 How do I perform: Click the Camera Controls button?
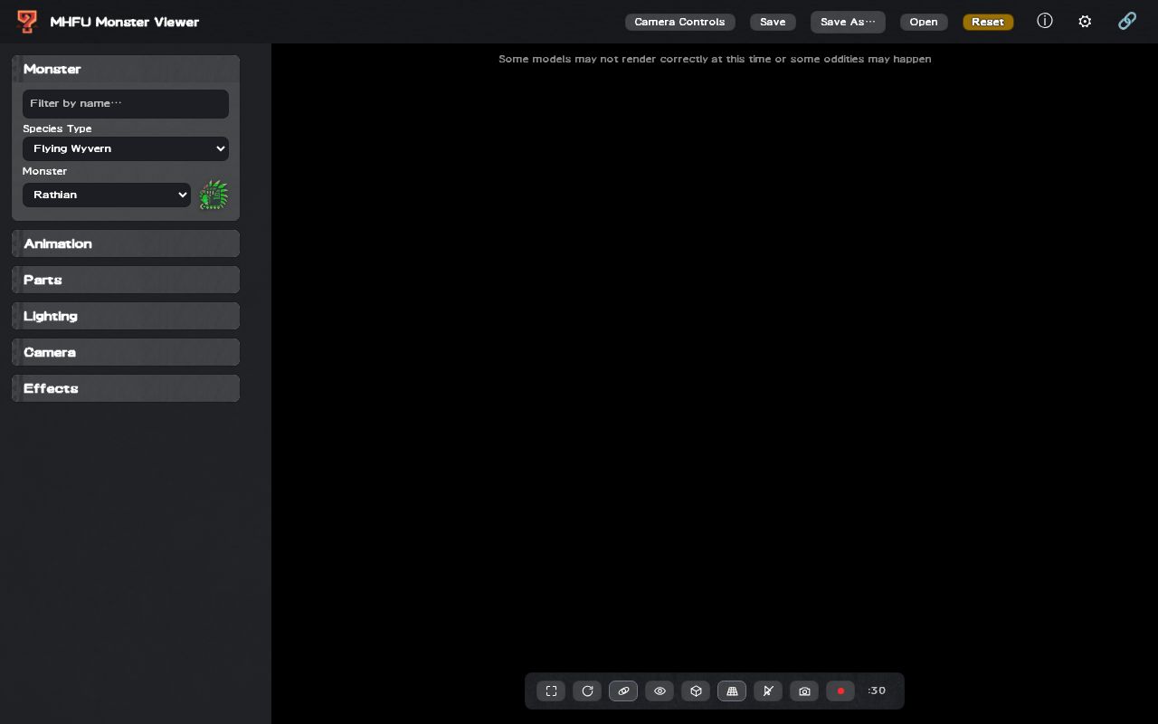click(679, 22)
